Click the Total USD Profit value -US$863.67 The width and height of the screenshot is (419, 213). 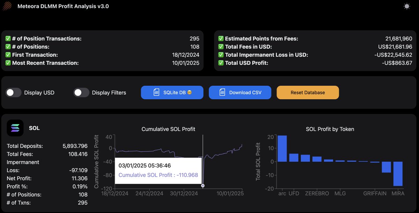[x=397, y=63]
